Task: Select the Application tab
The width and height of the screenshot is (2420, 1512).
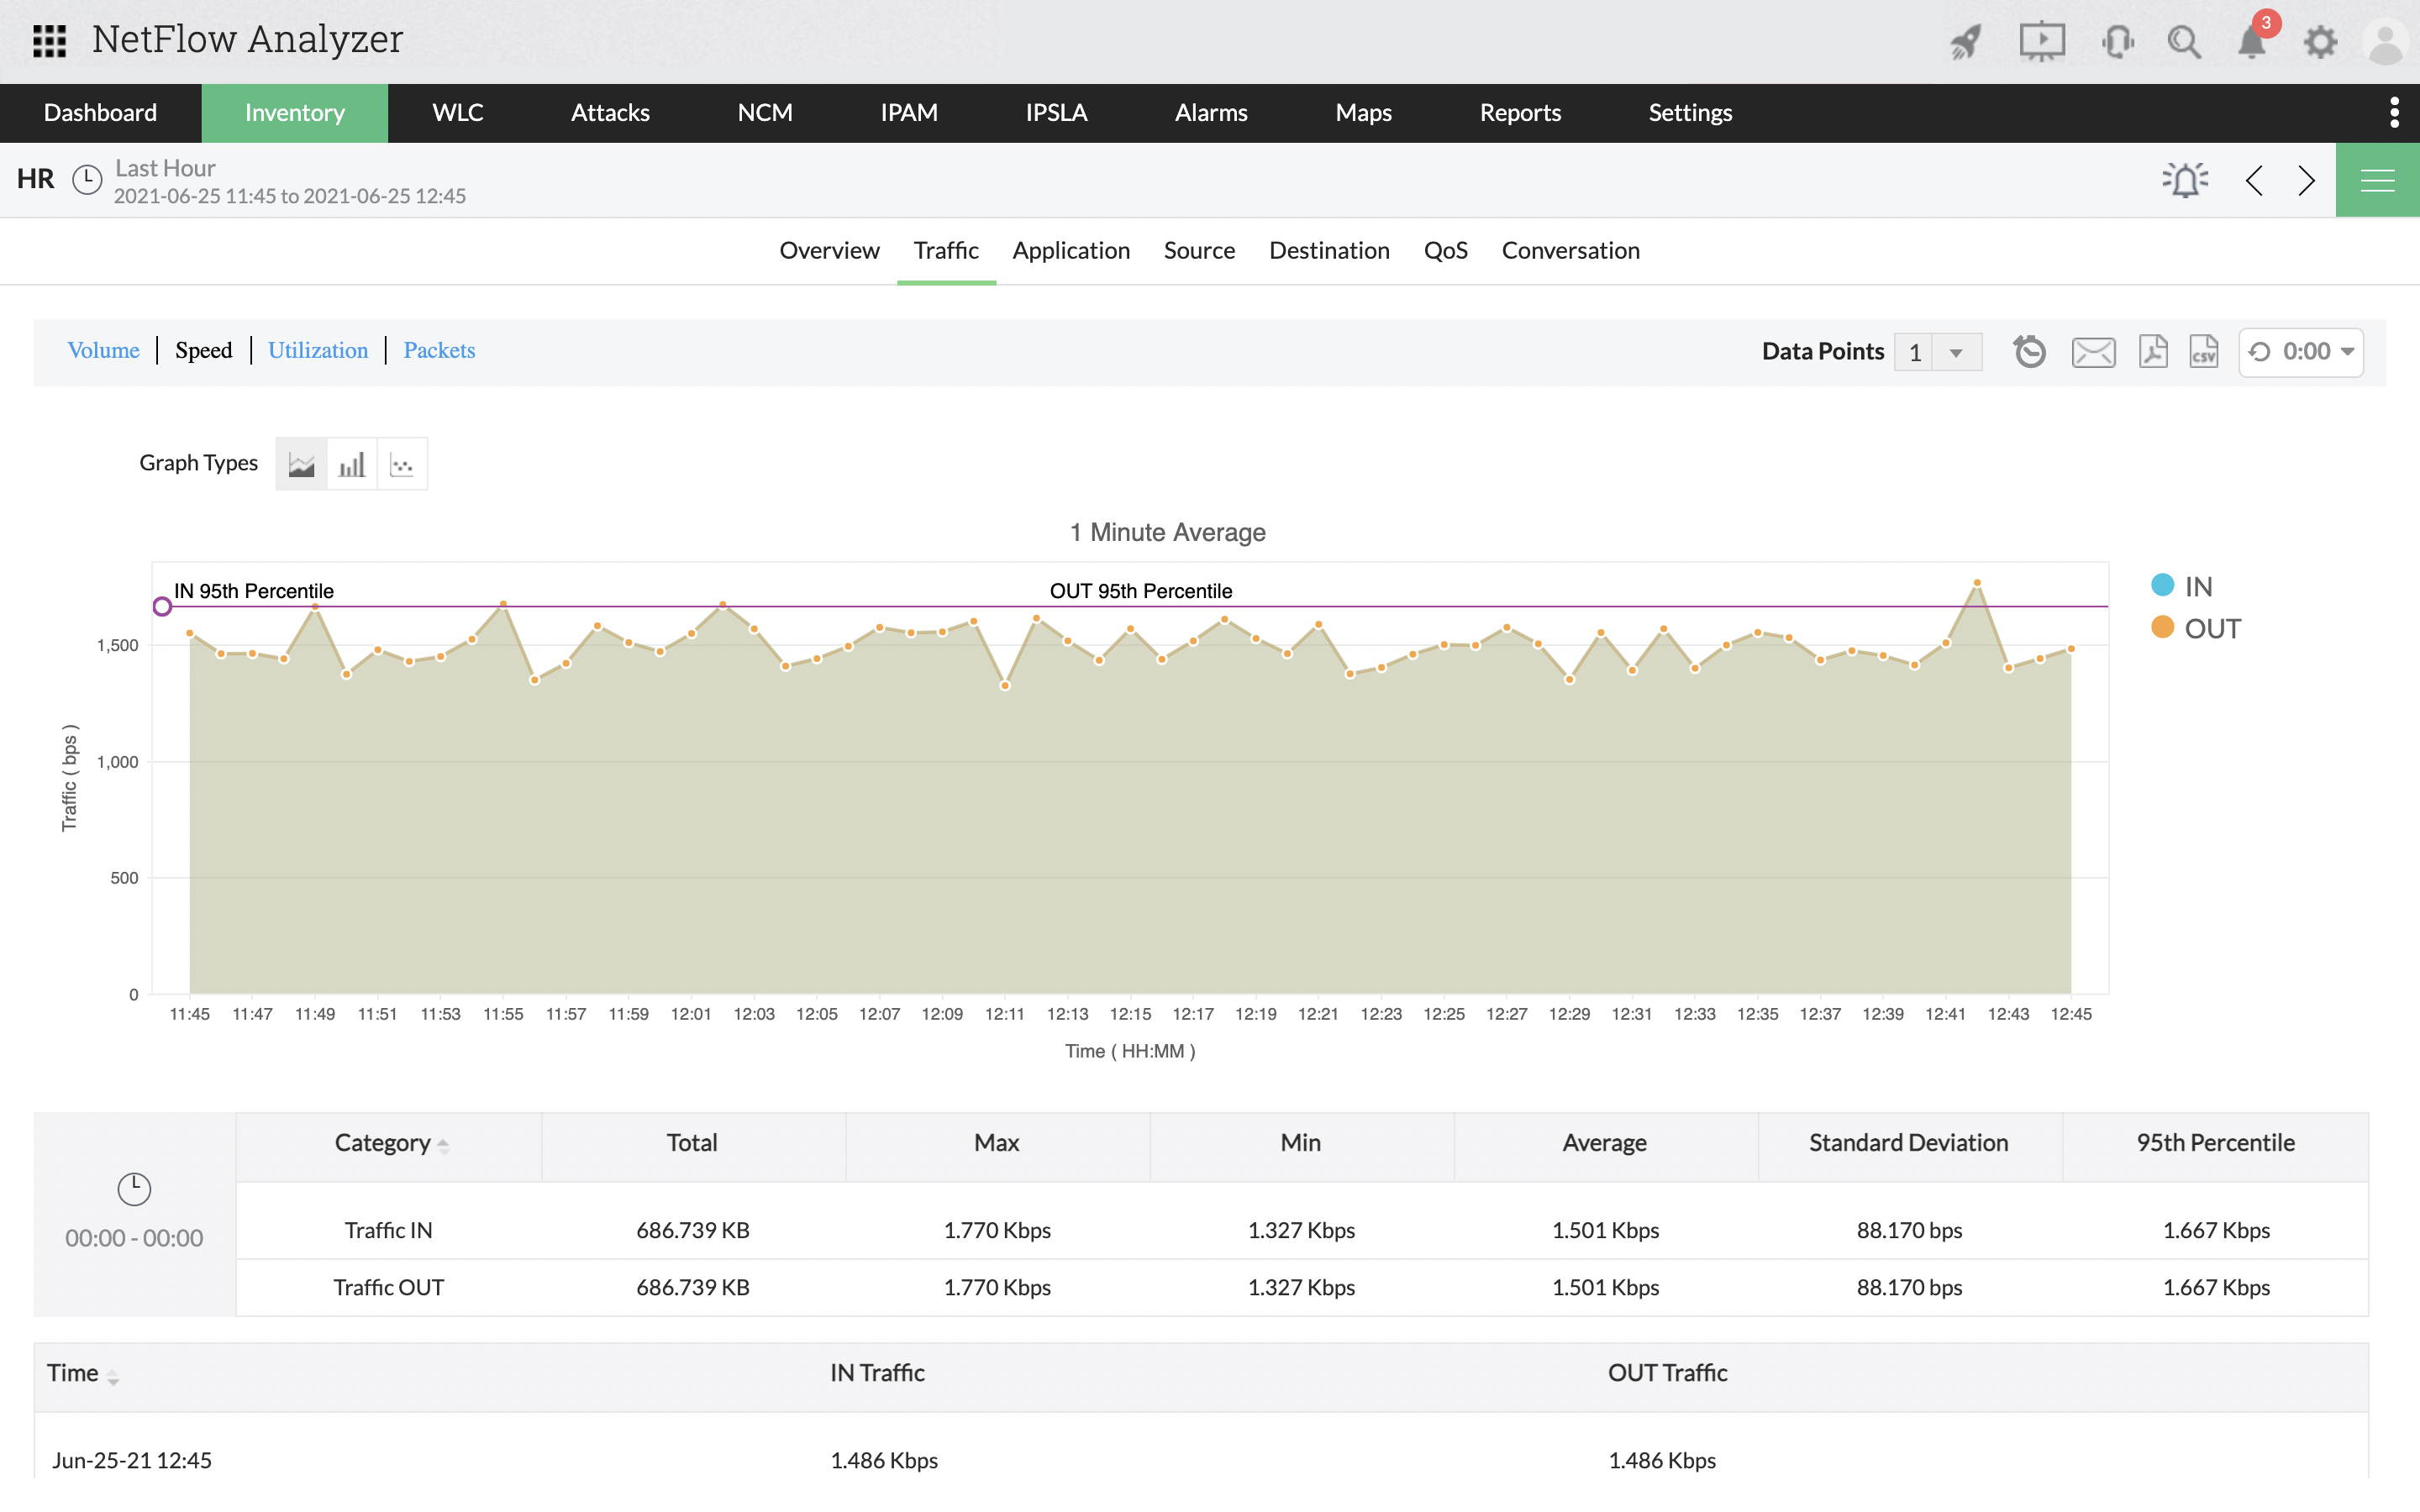Action: (1070, 251)
